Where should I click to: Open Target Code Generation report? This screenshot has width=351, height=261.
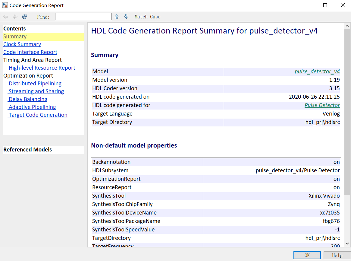coord(38,115)
